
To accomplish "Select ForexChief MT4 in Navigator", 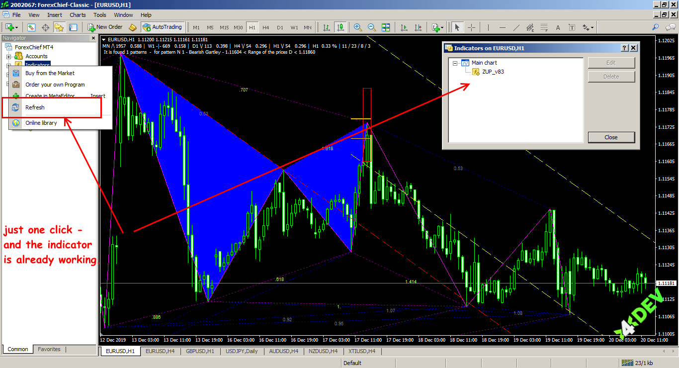I will (34, 47).
